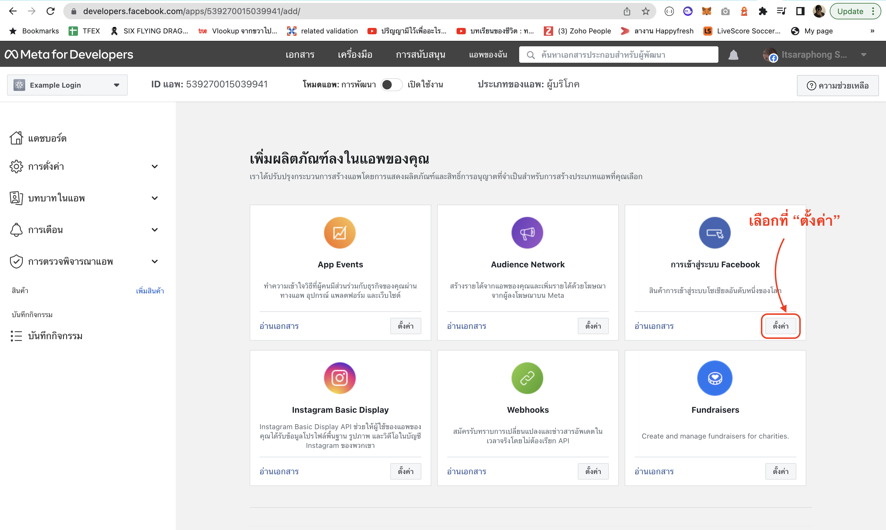Open the แอพของฉัน menu
This screenshot has width=886, height=530.
(x=488, y=55)
